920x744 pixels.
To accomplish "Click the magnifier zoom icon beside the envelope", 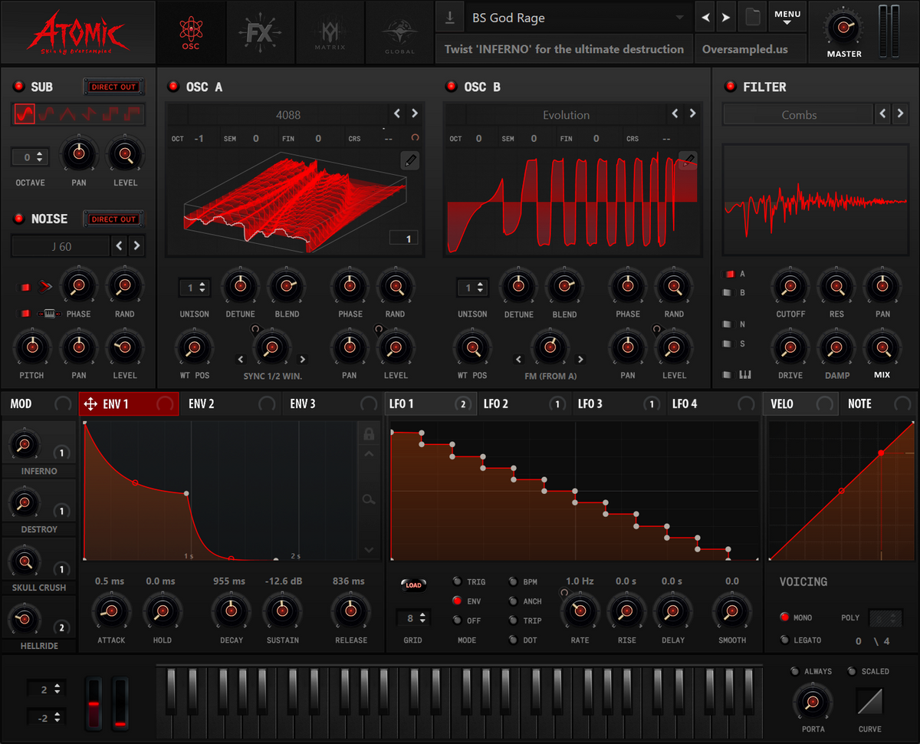I will tap(369, 499).
